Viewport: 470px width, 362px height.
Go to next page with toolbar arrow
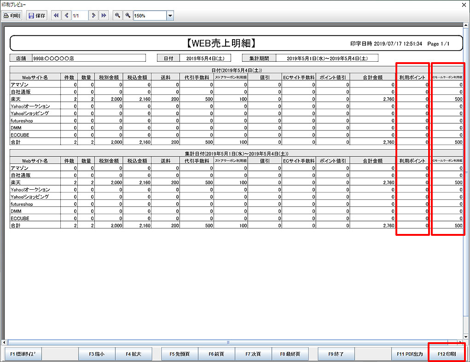(94, 16)
